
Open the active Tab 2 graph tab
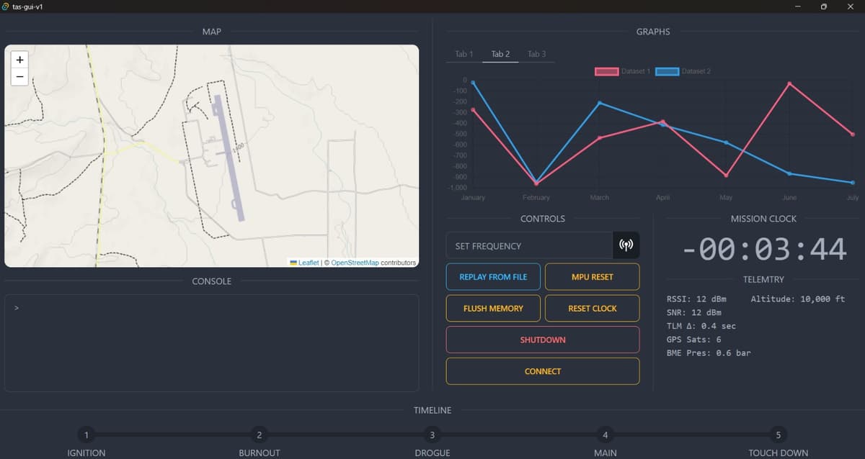click(x=500, y=54)
